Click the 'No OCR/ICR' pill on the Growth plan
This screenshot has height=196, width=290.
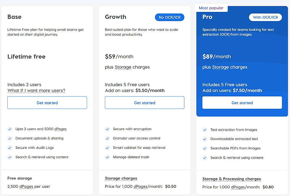pos(169,17)
